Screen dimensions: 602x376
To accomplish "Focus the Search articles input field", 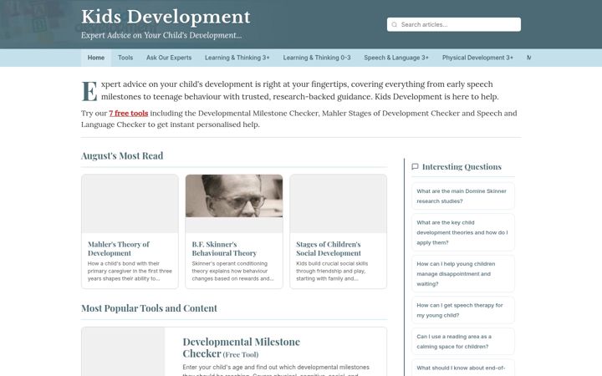I will click(454, 24).
